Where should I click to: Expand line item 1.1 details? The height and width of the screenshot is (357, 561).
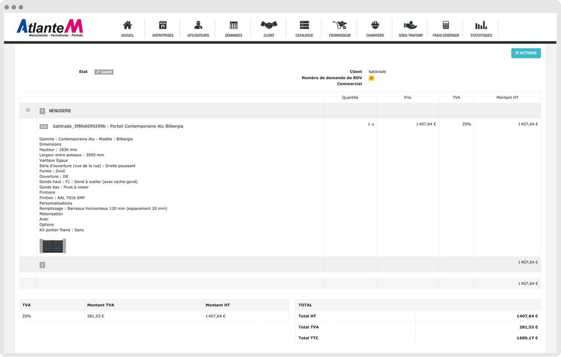tap(43, 126)
